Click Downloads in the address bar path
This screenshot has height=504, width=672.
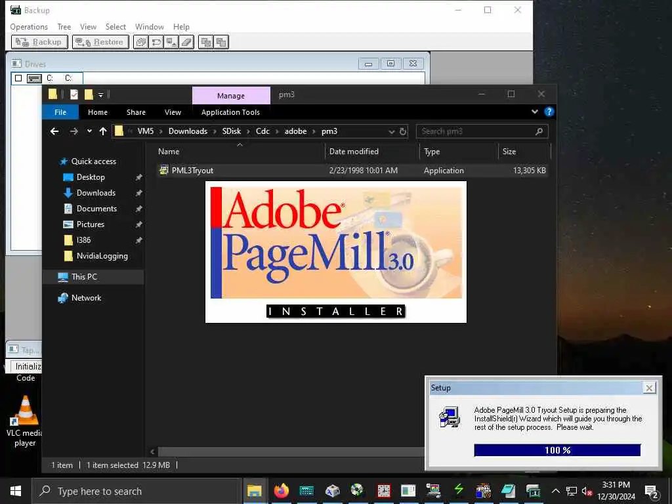[x=188, y=131]
